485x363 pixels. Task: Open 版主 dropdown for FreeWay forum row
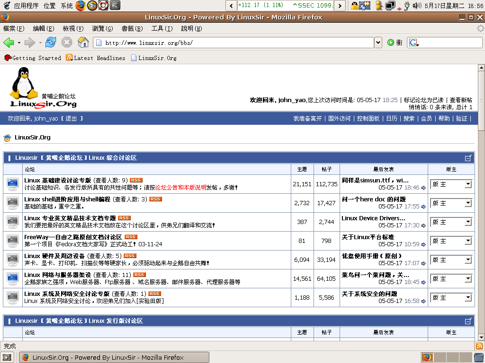click(451, 241)
